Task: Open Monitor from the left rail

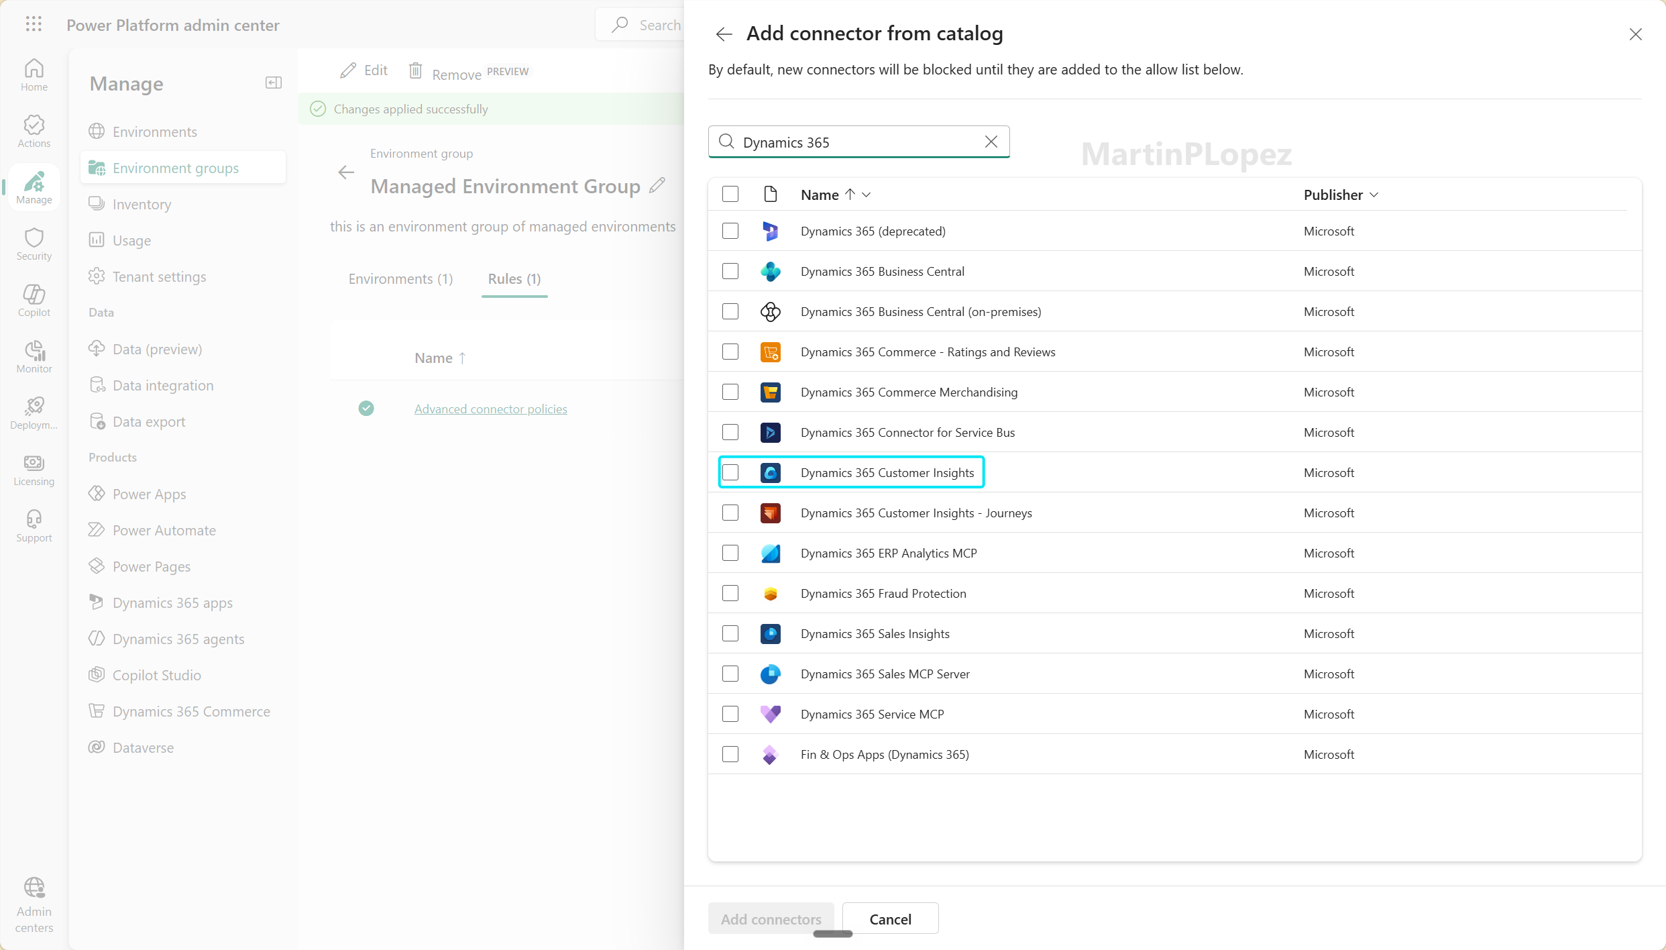Action: (x=34, y=357)
